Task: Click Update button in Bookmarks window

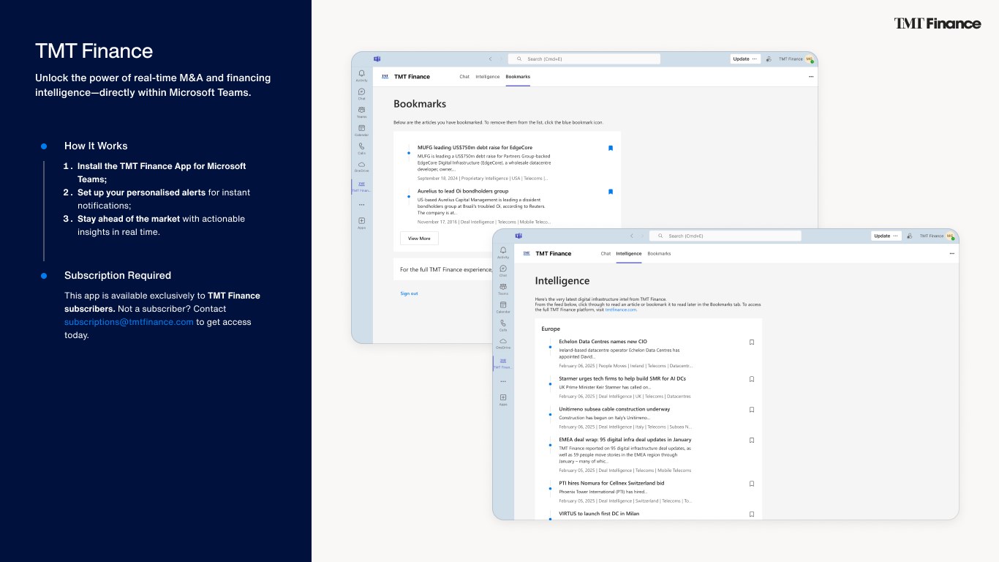Action: [x=745, y=59]
